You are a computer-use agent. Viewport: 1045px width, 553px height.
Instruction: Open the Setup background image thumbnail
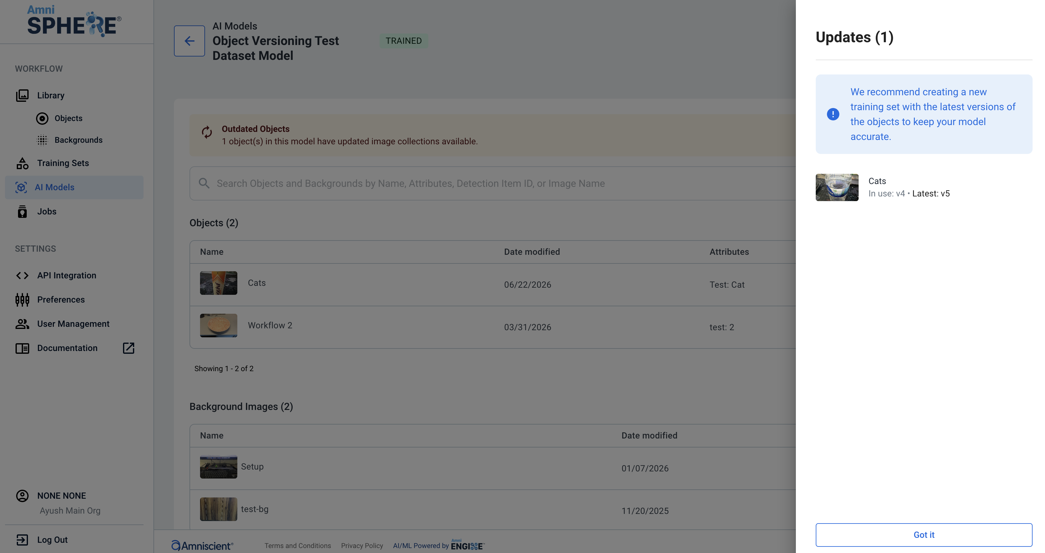pos(219,467)
